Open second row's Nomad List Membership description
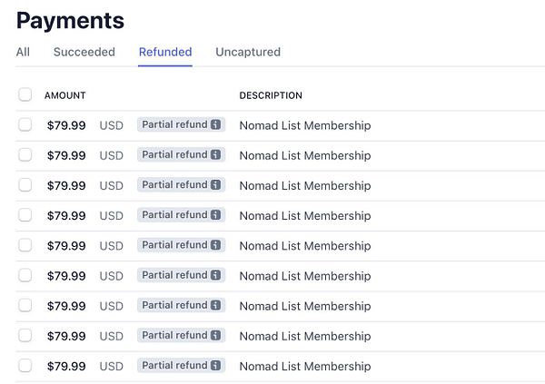This screenshot has height=384, width=545. pos(305,155)
